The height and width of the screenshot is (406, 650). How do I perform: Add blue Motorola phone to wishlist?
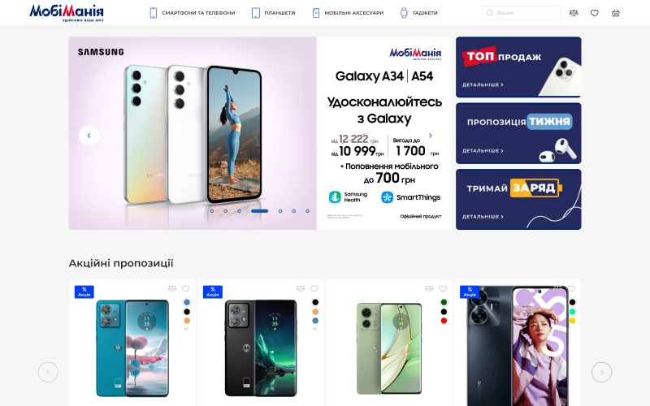tap(186, 288)
